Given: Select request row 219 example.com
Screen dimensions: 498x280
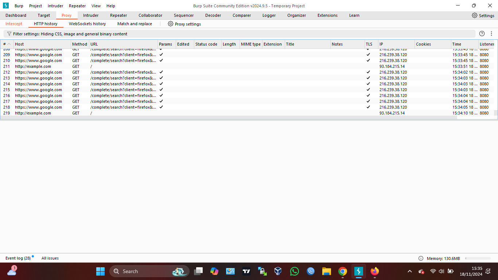Looking at the screenshot, I should (247, 113).
